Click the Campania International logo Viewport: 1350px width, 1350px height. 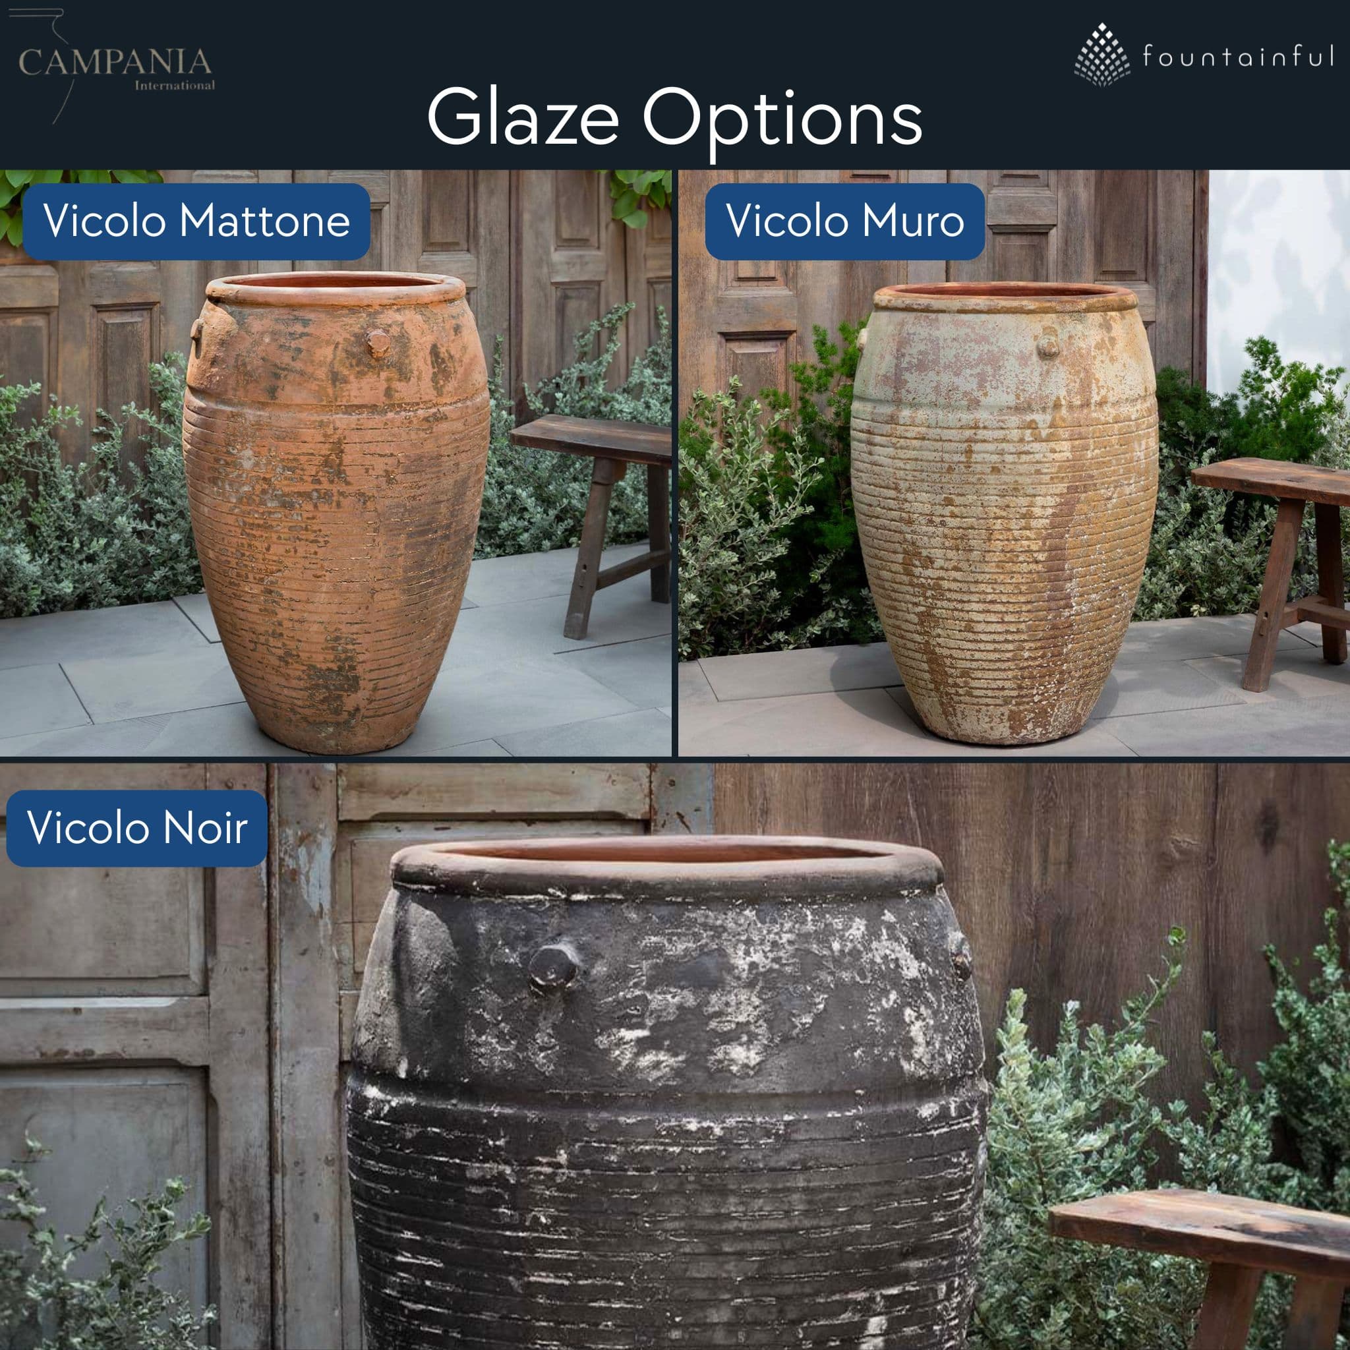point(115,67)
